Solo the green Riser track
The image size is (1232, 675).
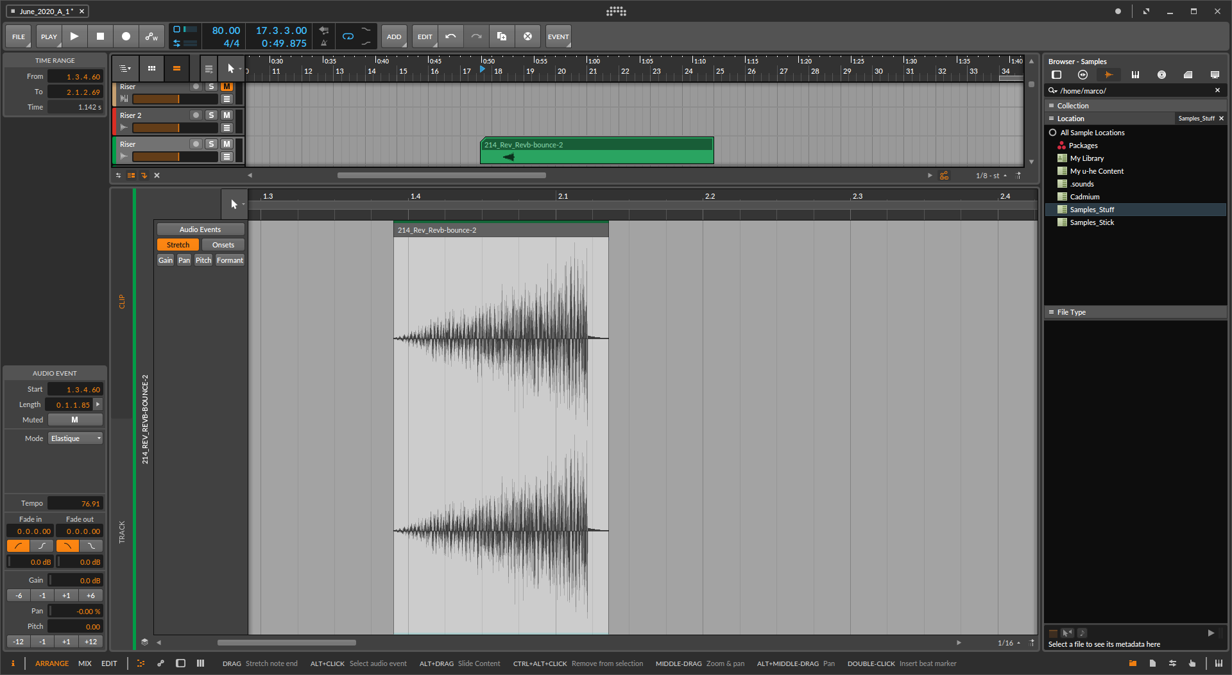pyautogui.click(x=211, y=144)
